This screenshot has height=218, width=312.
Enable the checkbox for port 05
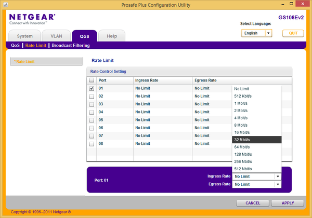(92, 120)
